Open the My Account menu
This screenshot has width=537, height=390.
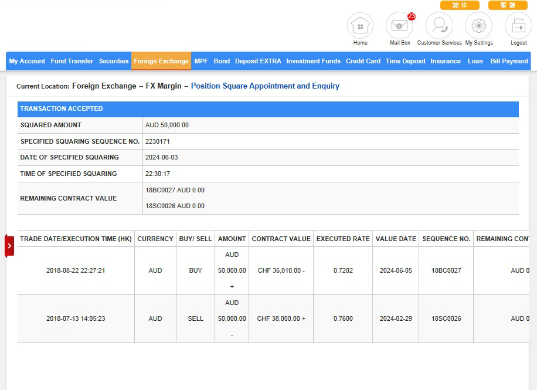click(x=27, y=61)
